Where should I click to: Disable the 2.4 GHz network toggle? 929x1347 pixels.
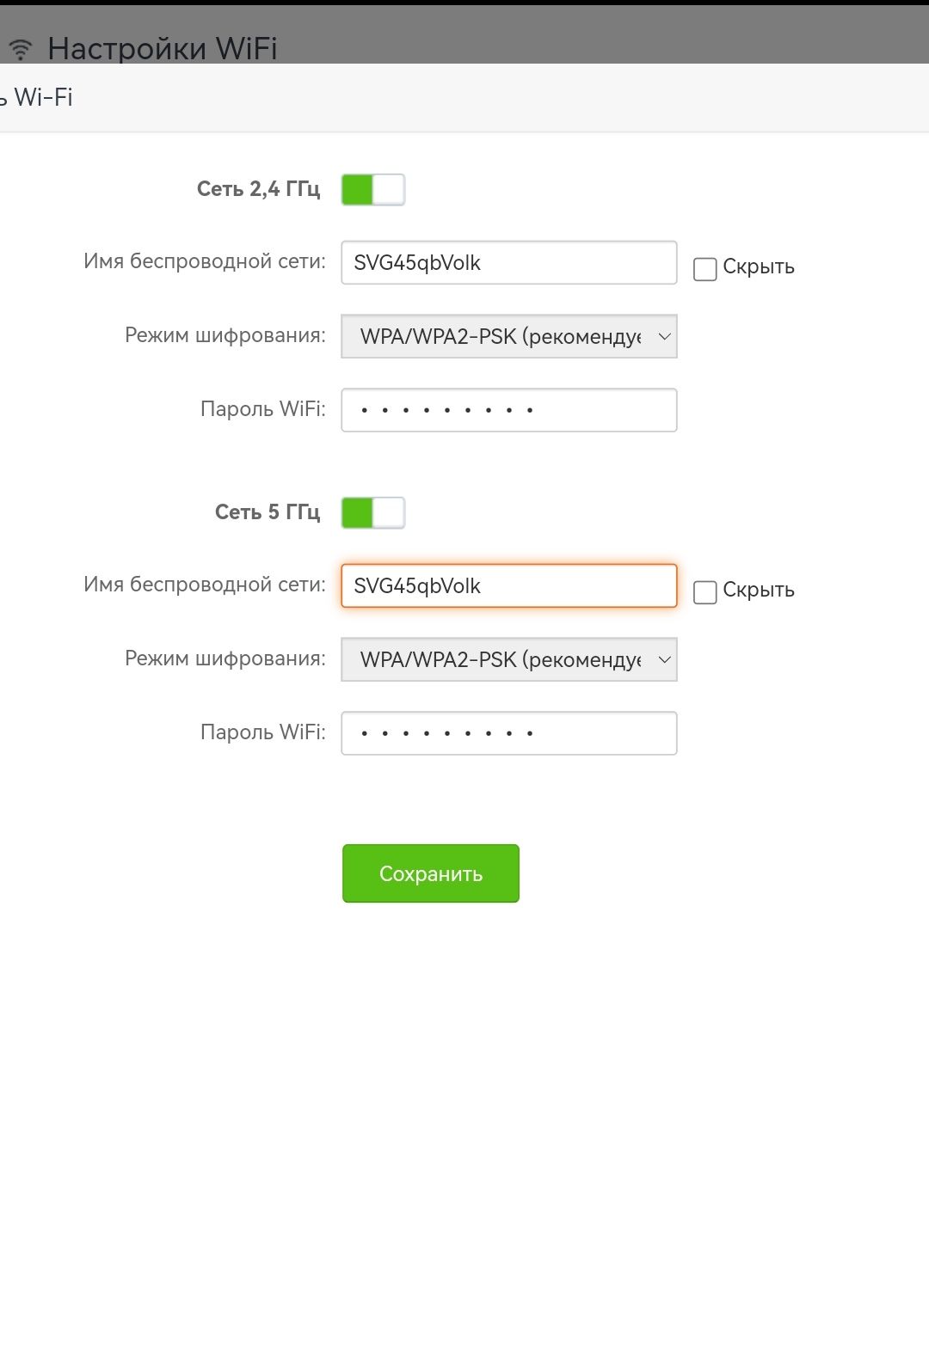373,189
